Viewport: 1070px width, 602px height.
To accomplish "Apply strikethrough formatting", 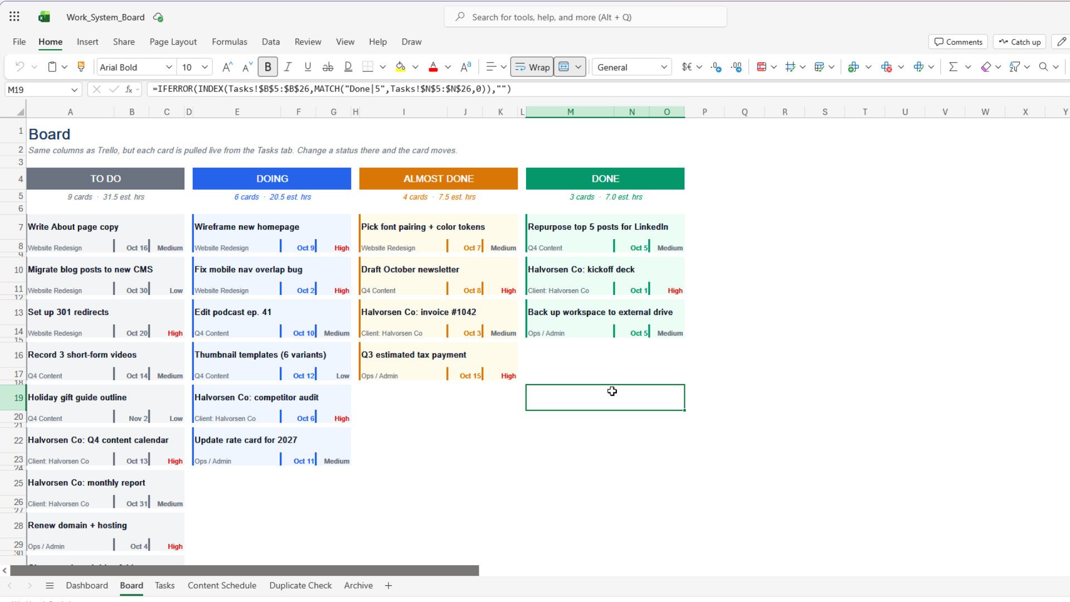I will coord(328,67).
